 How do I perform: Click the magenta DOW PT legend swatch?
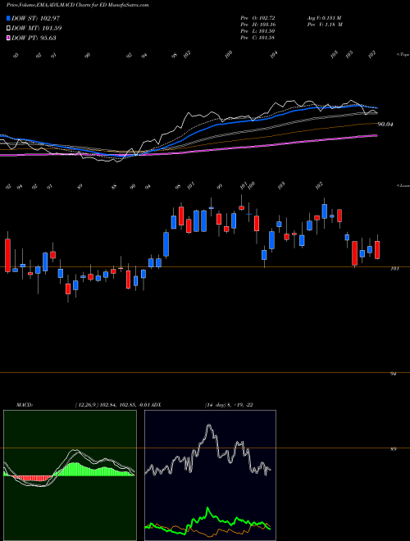click(x=8, y=38)
